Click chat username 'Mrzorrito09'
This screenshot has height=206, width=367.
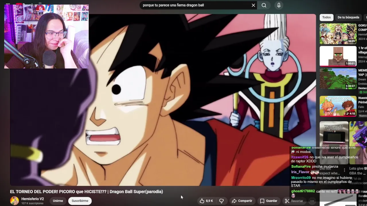click(x=301, y=178)
